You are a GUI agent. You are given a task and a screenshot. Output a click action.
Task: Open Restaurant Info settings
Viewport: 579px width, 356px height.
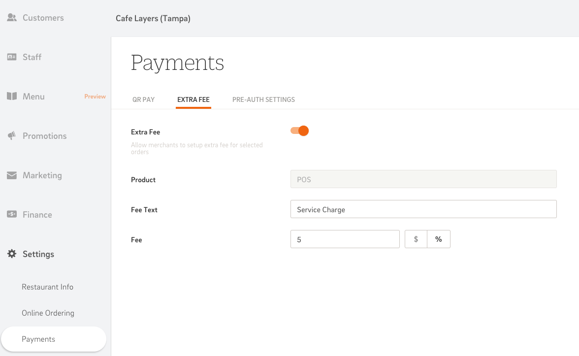(48, 287)
